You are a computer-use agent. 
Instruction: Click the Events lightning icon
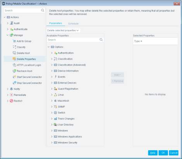(x=55, y=77)
